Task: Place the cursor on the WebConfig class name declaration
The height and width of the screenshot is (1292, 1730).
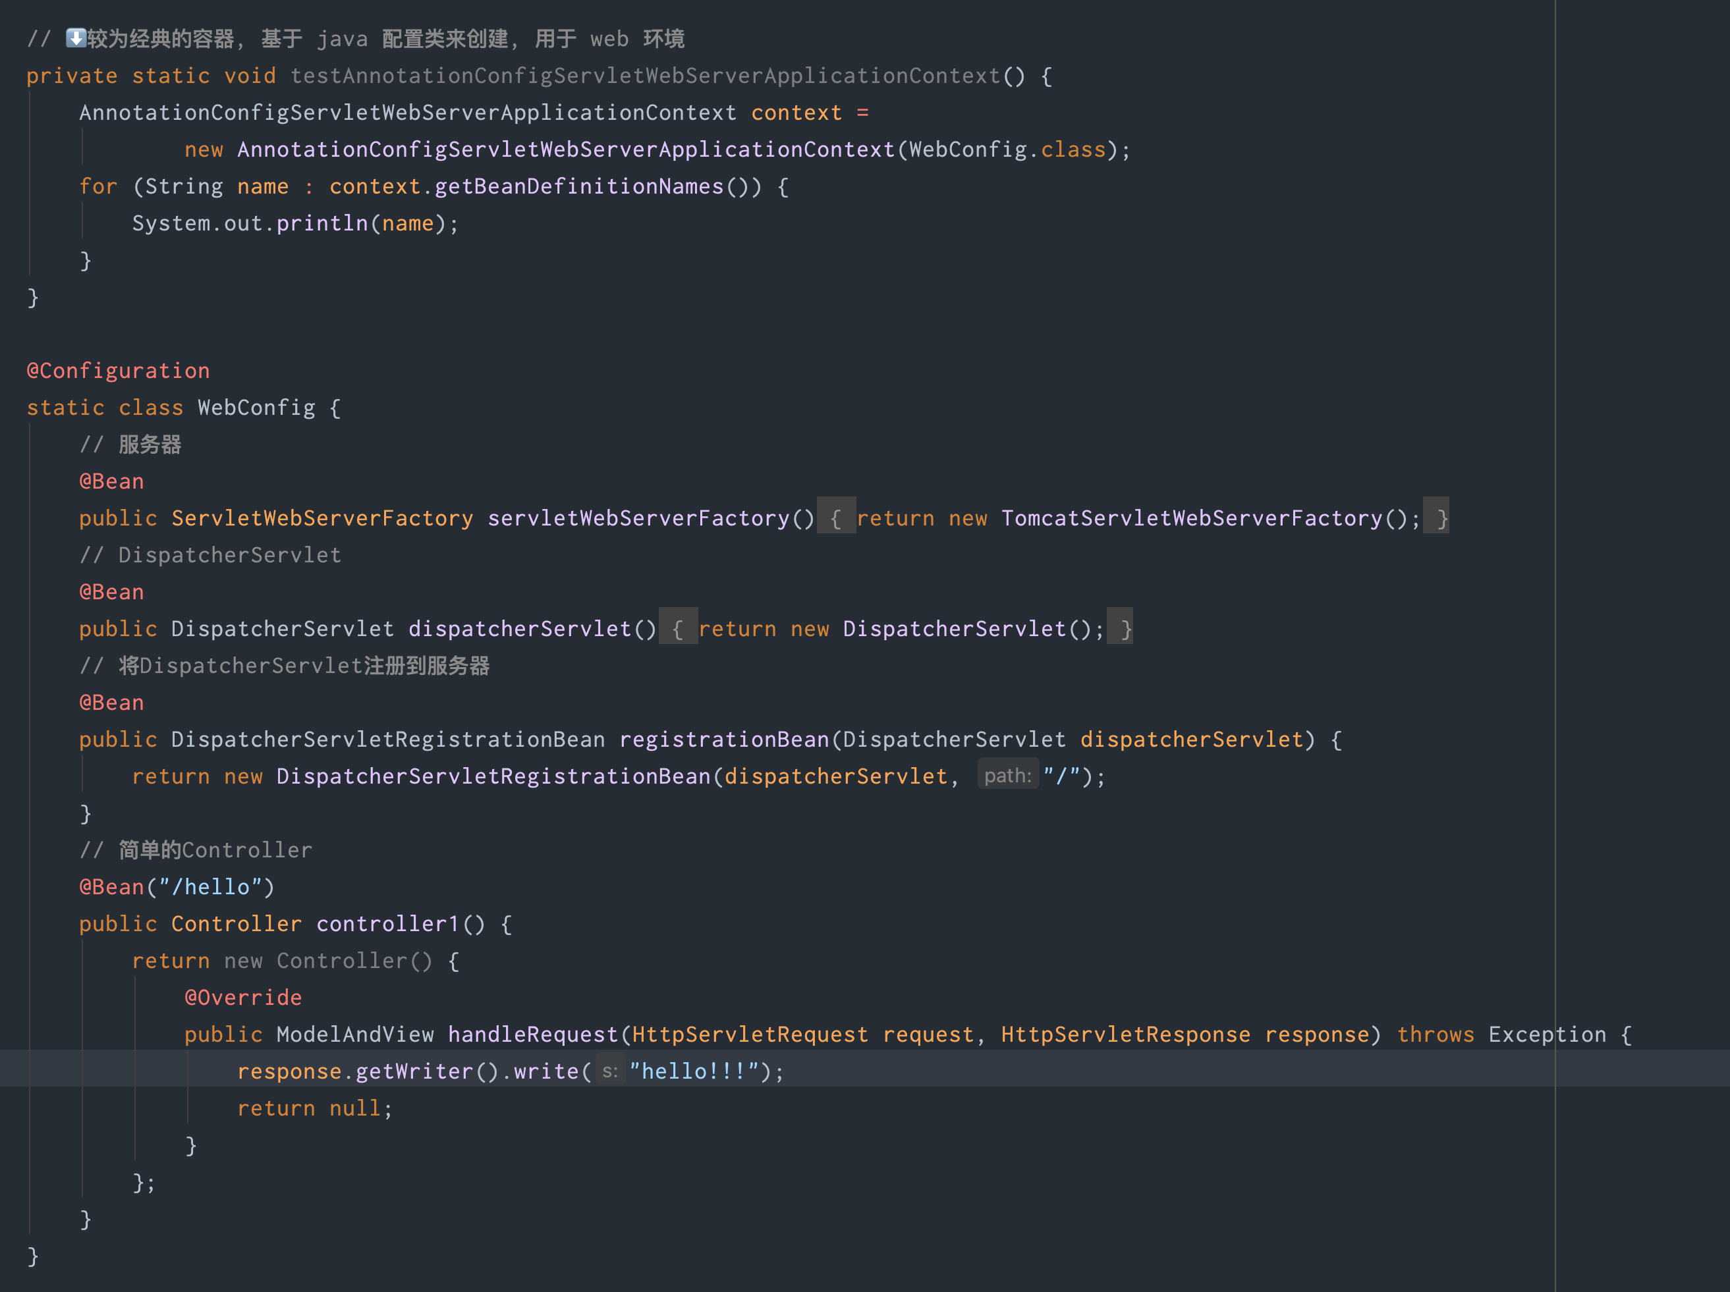Action: pos(256,407)
